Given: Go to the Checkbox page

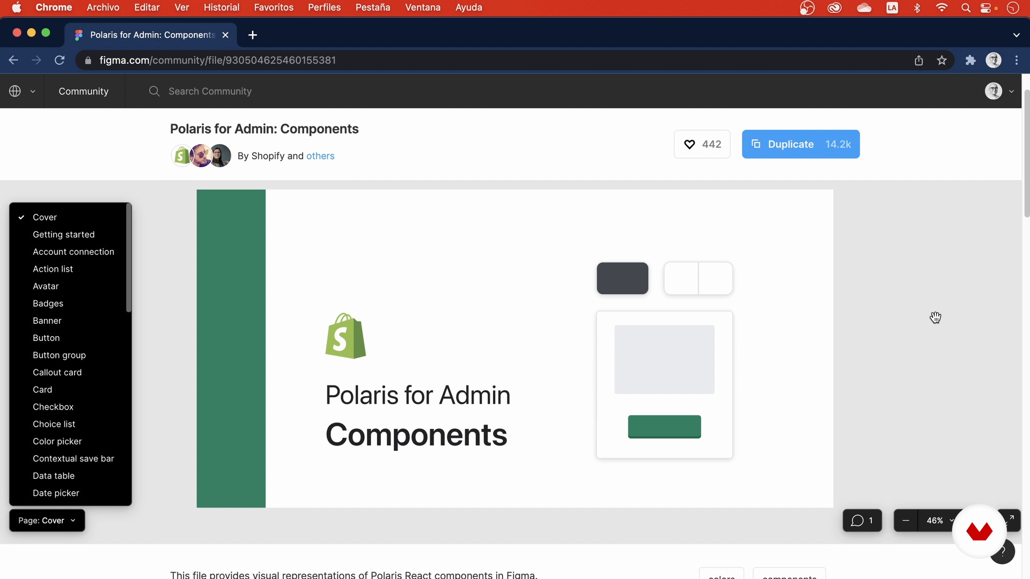Looking at the screenshot, I should click(53, 407).
